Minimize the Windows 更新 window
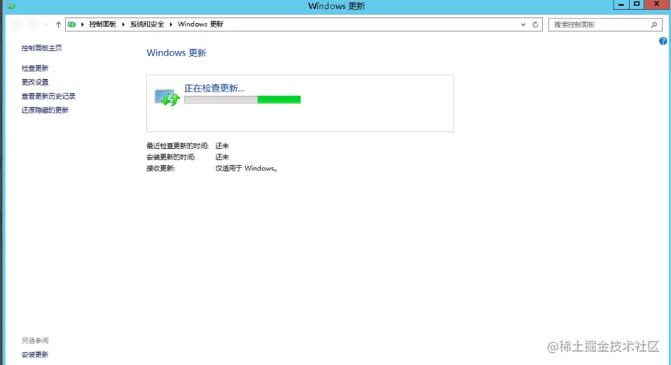The image size is (671, 365). tap(621, 4)
